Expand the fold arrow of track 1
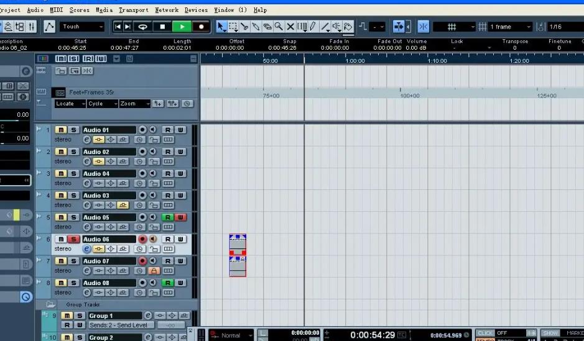This screenshot has height=341, width=584. (x=39, y=129)
